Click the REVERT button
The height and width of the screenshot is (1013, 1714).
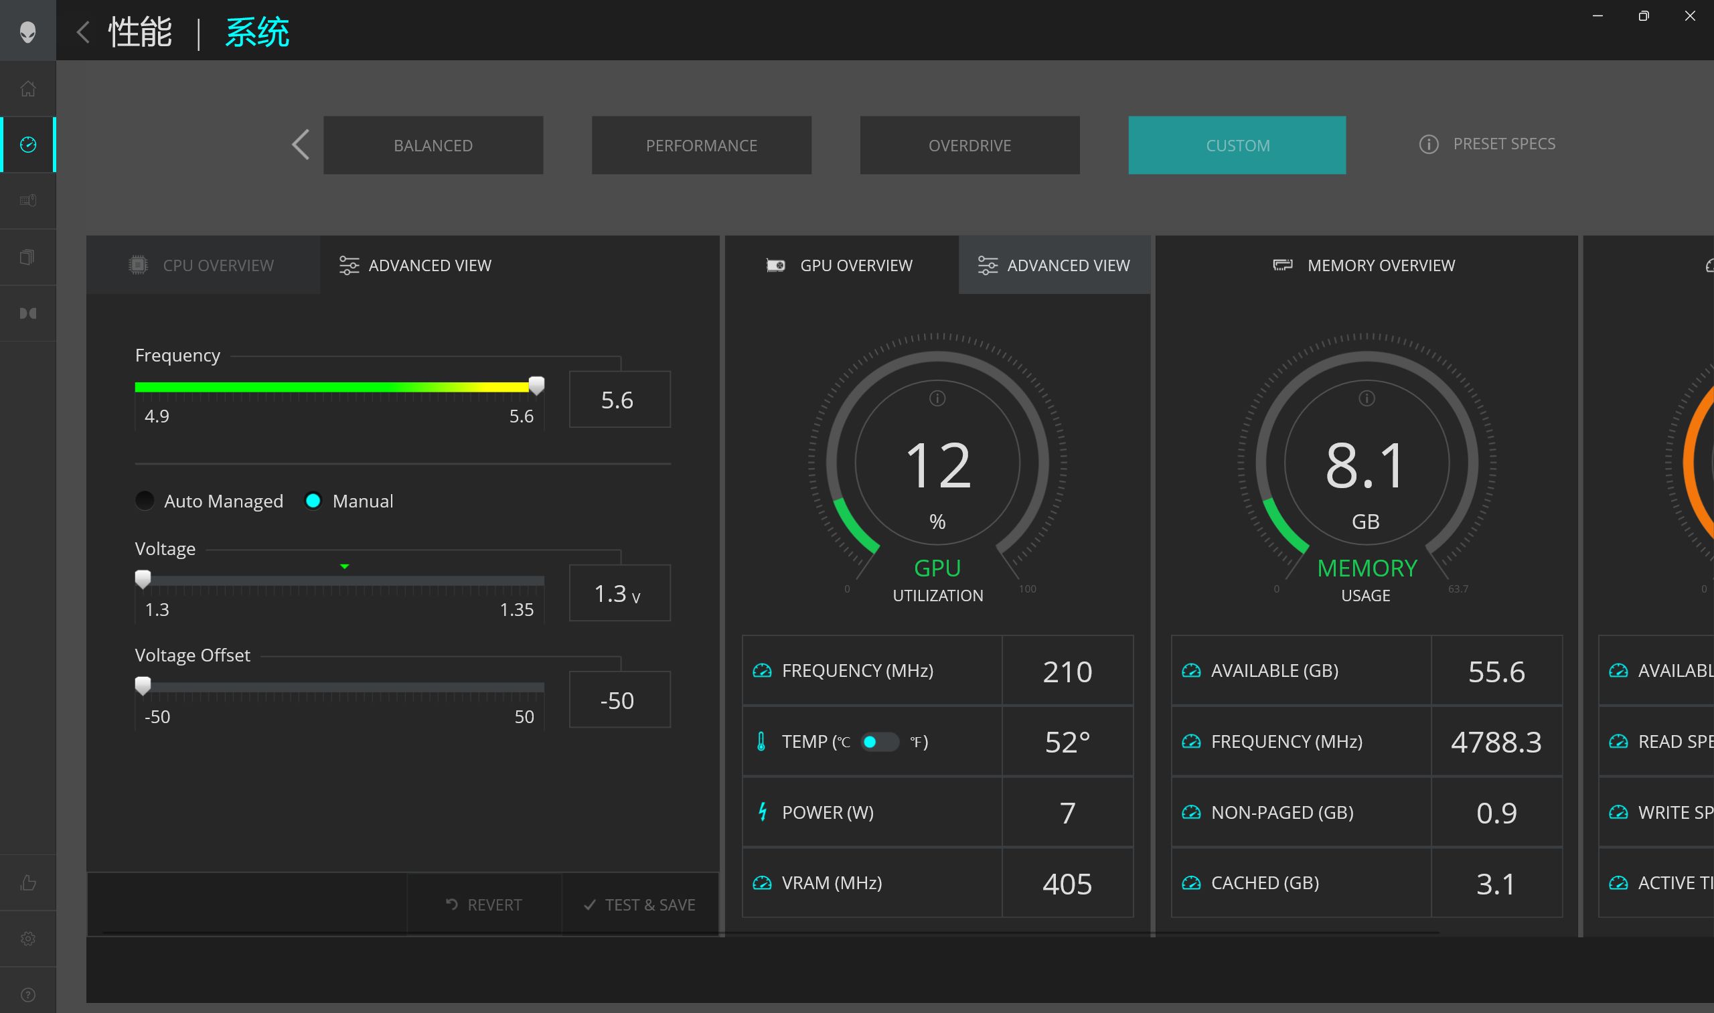coord(483,905)
